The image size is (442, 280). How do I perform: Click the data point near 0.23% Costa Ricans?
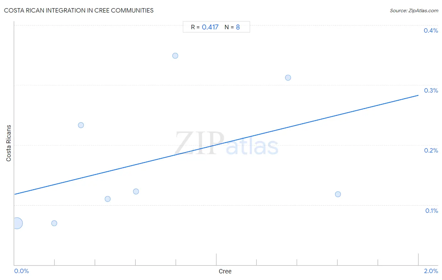(81, 125)
